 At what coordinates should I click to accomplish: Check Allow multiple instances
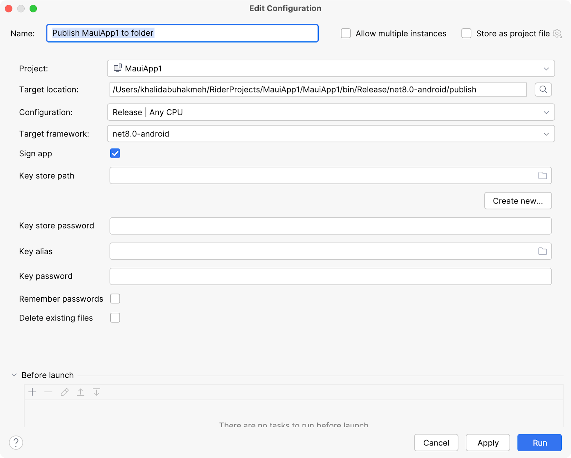click(346, 34)
